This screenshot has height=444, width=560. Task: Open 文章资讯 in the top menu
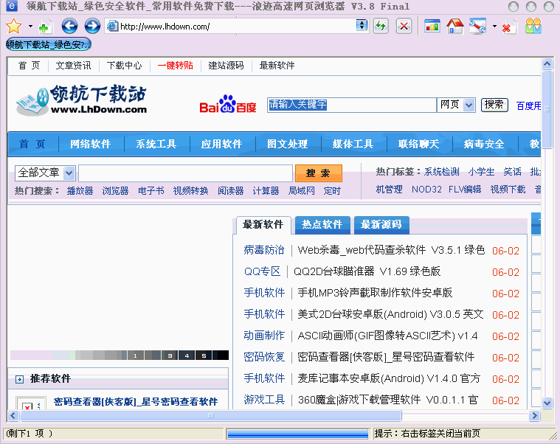click(x=73, y=66)
